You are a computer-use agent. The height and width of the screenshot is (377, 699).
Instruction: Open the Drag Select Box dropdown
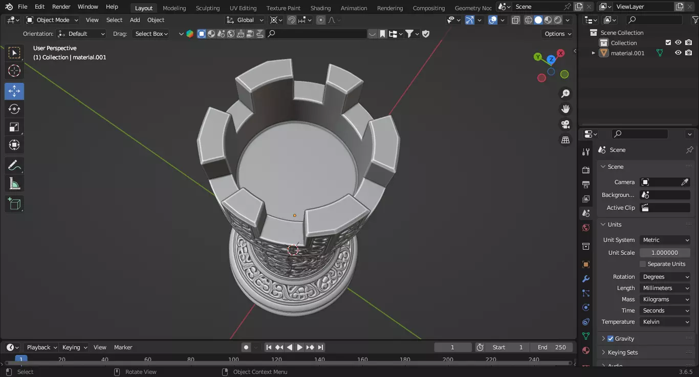(x=151, y=34)
